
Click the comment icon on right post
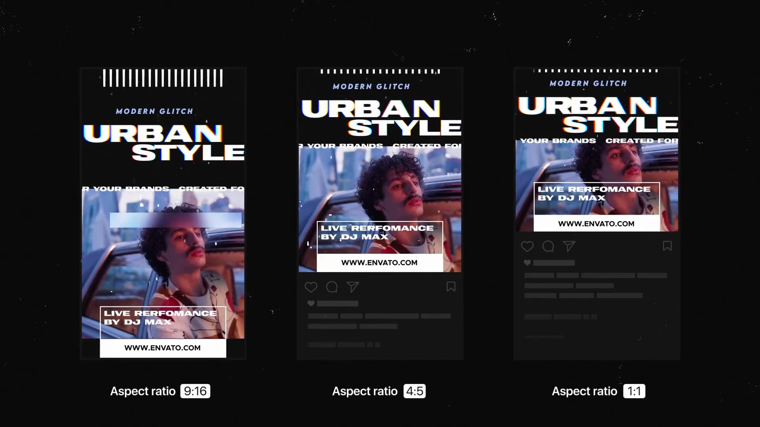(x=548, y=246)
